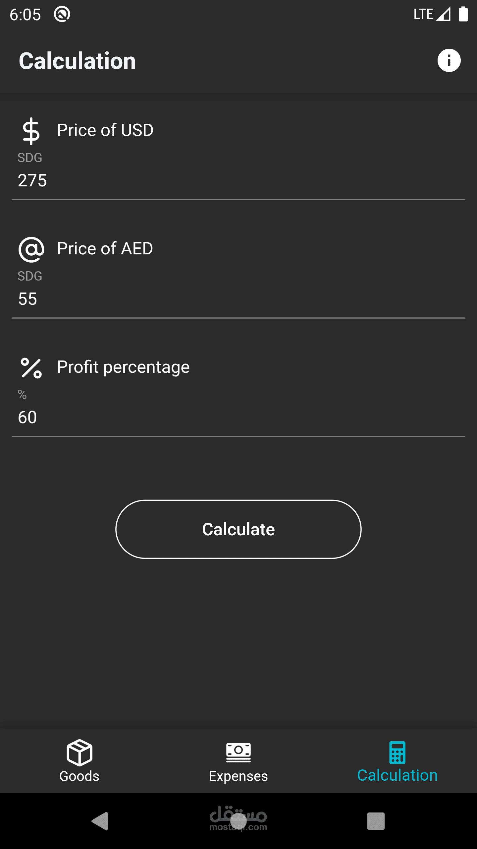The width and height of the screenshot is (477, 849).
Task: Click the percent symbol icon
Action: (31, 368)
